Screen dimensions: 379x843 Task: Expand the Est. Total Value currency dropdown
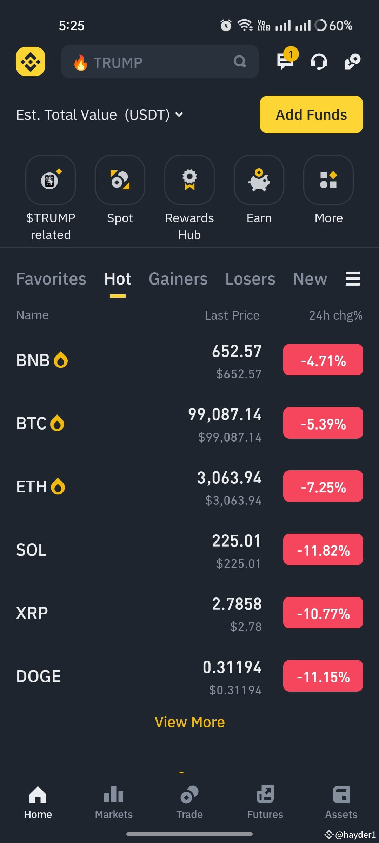click(x=179, y=115)
